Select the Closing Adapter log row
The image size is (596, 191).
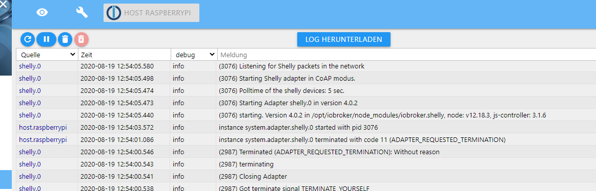(306, 176)
